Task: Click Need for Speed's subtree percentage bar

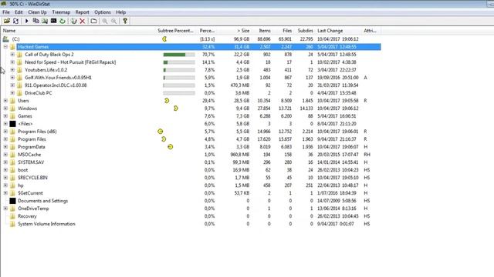Action: [x=179, y=62]
